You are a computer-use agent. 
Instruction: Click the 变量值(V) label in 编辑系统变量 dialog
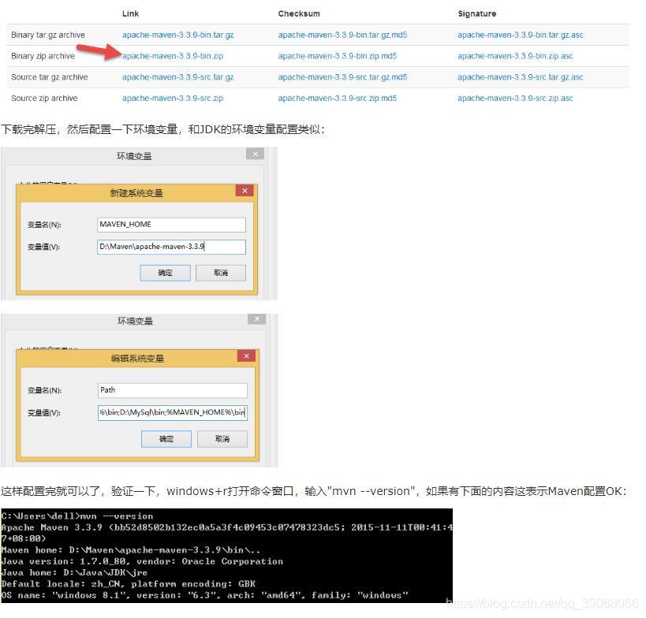point(44,412)
